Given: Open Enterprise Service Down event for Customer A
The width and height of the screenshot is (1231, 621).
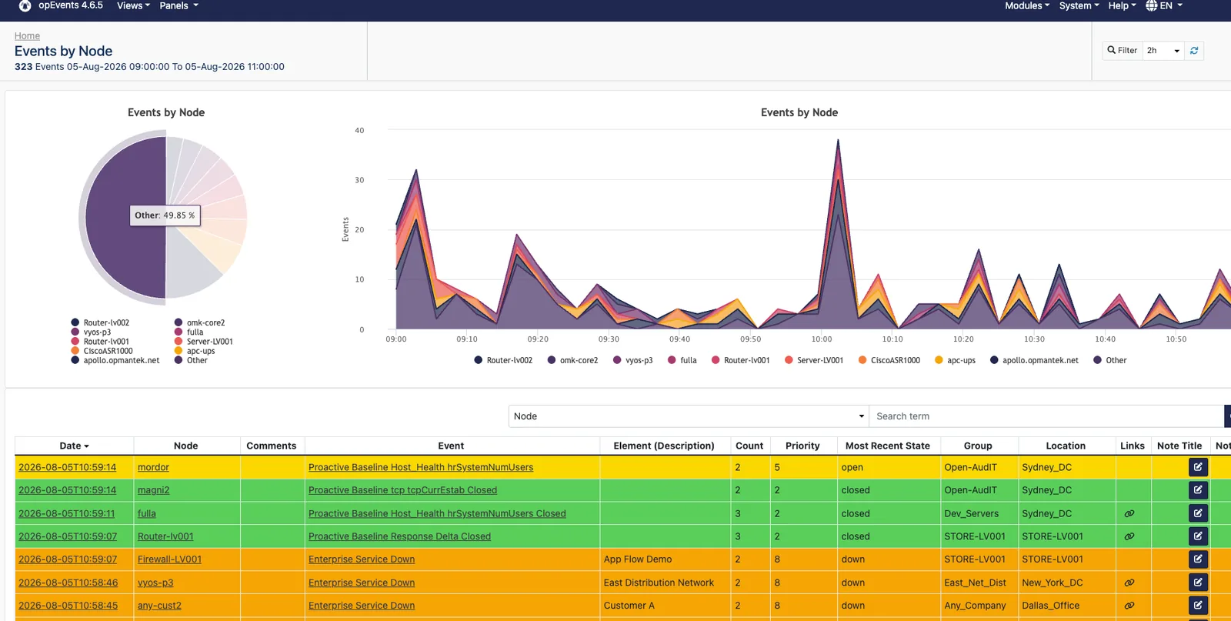Looking at the screenshot, I should click(x=362, y=606).
